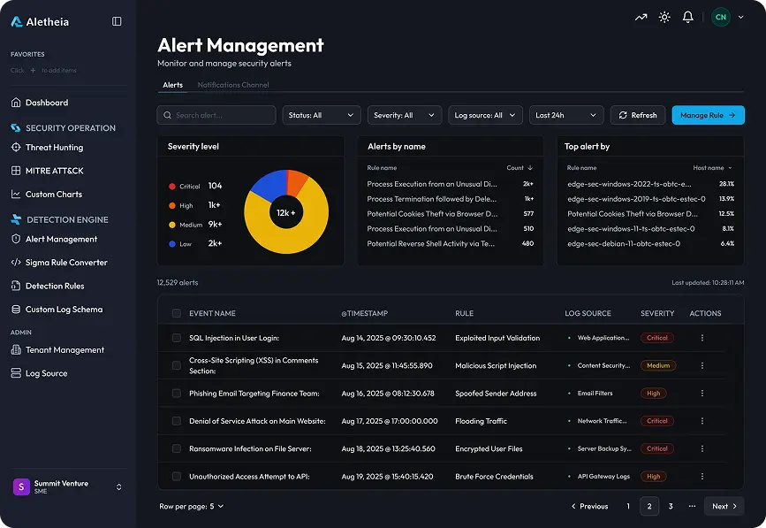Open notifications bell icon
The width and height of the screenshot is (766, 528).
[x=688, y=18]
